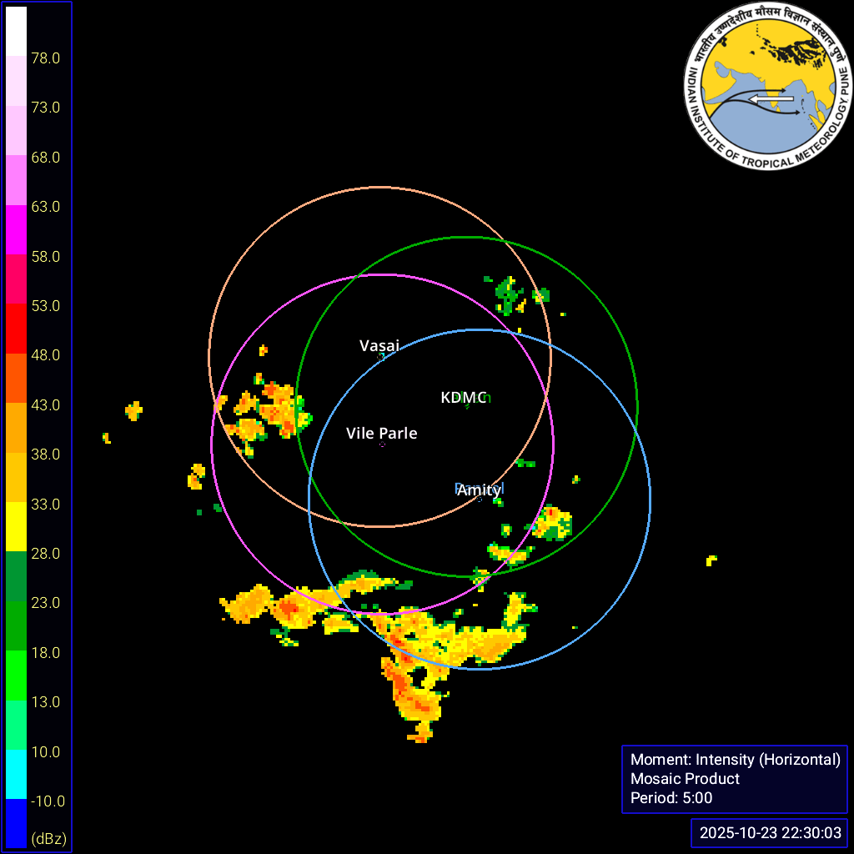Click the Vasai radar station marker
Screen dimensions: 854x854
381,357
